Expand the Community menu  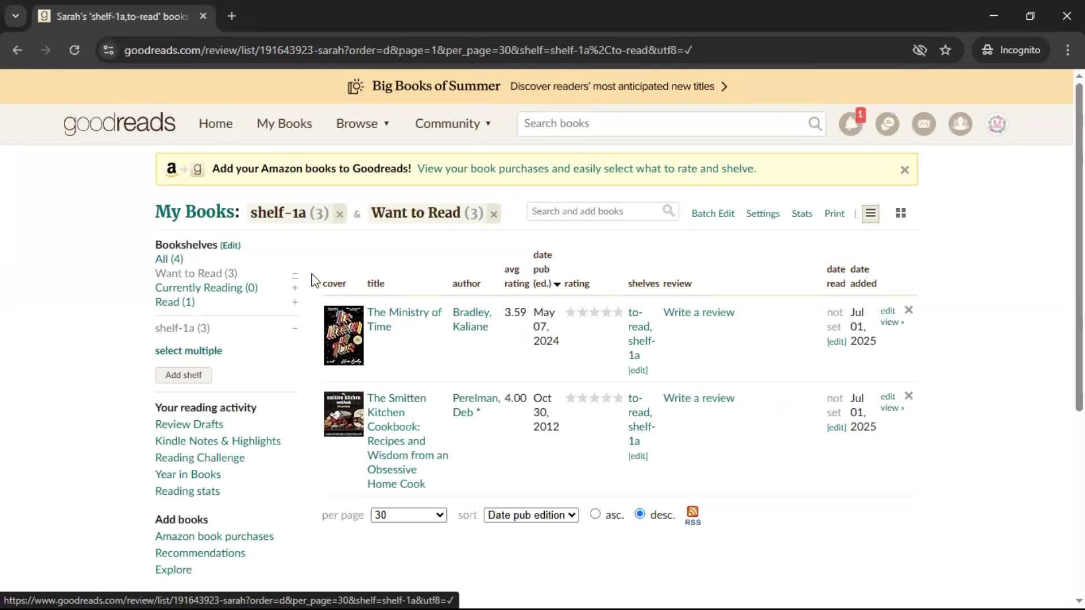tap(453, 124)
